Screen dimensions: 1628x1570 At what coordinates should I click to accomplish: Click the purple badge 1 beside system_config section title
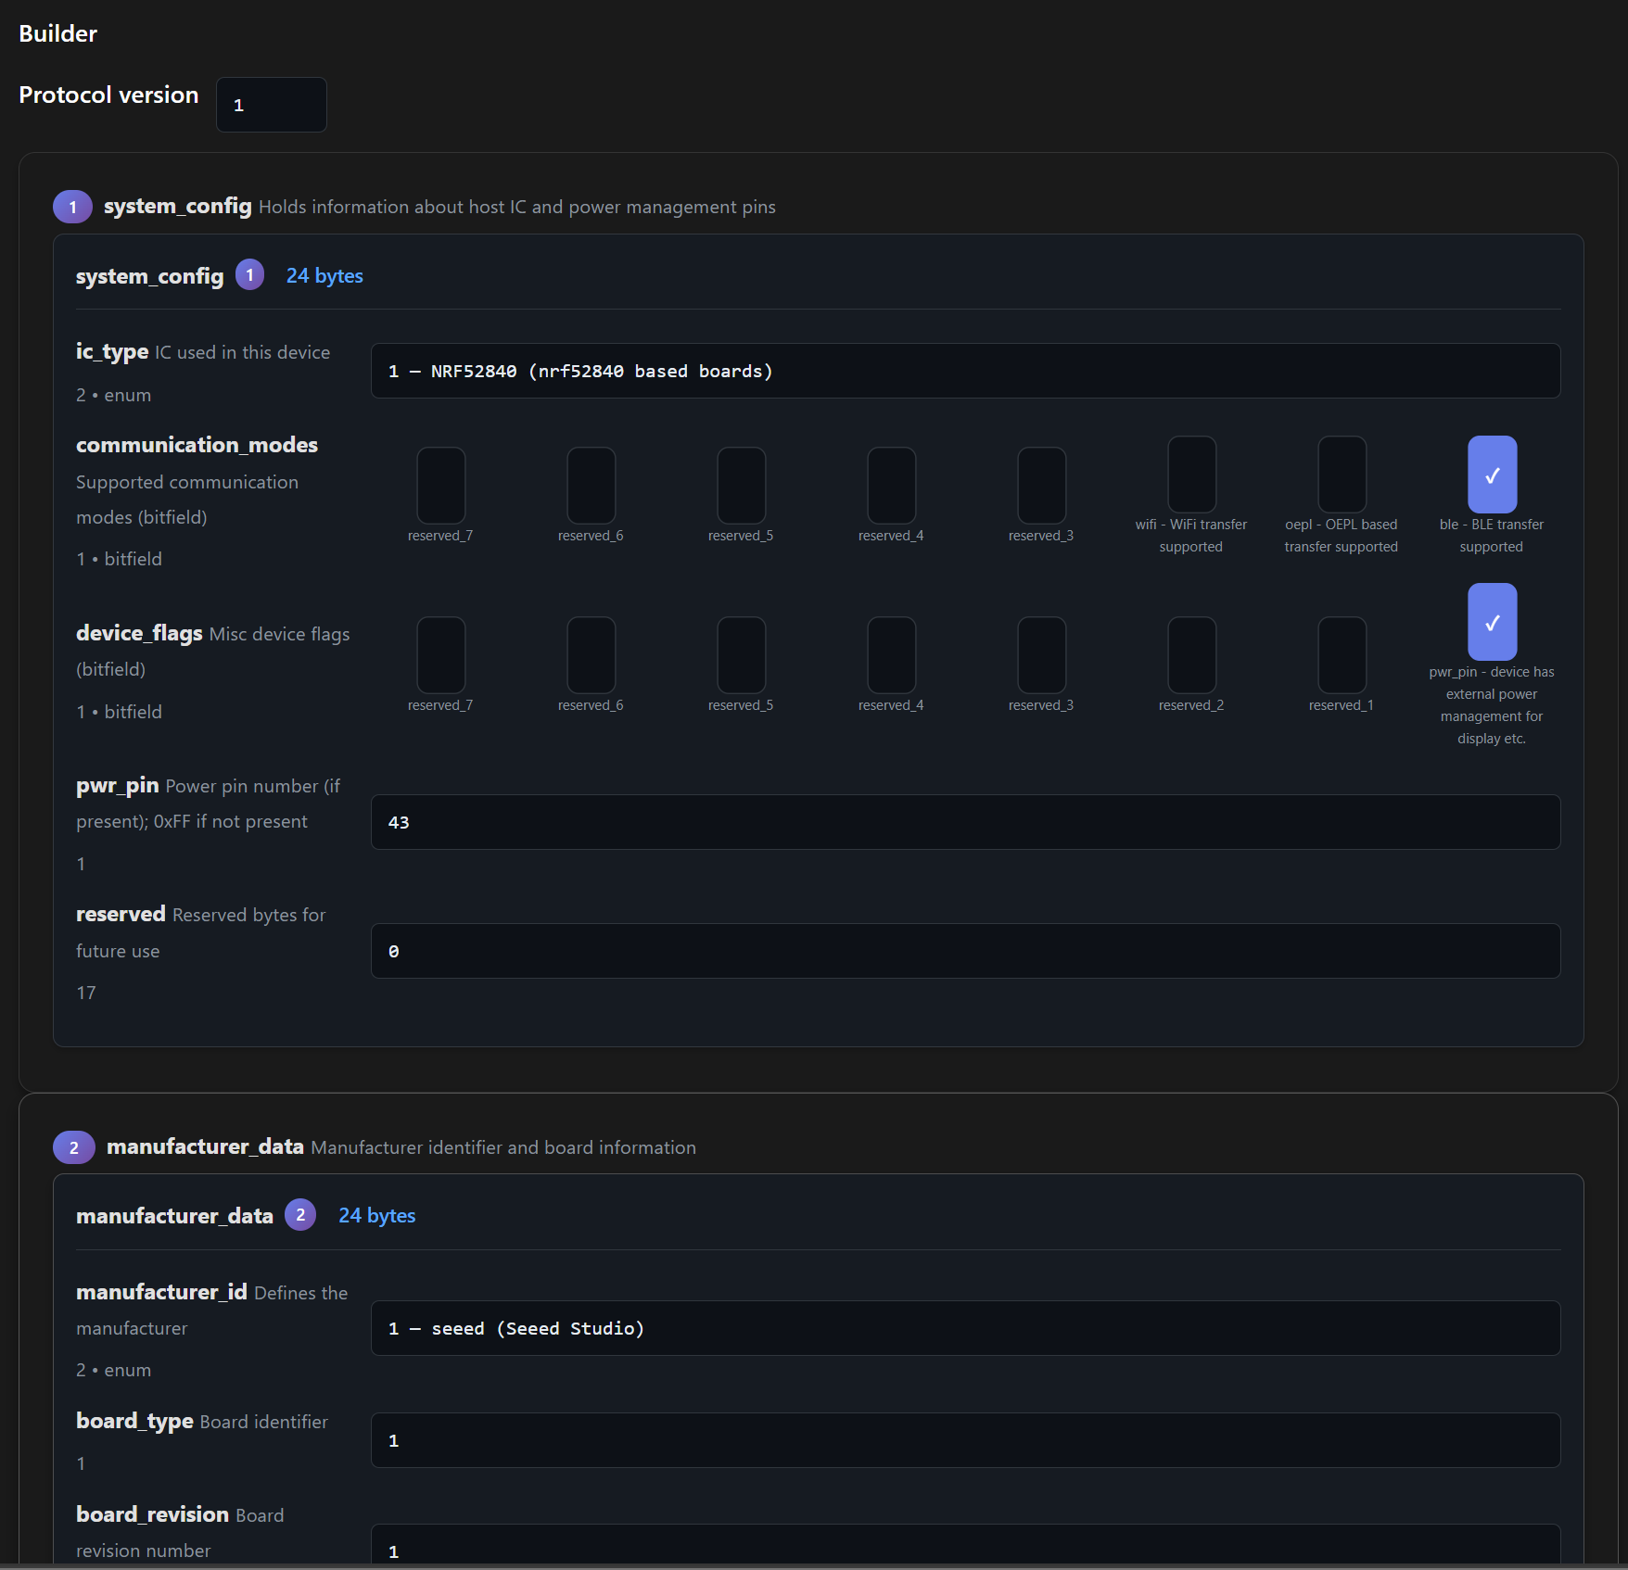tap(72, 207)
